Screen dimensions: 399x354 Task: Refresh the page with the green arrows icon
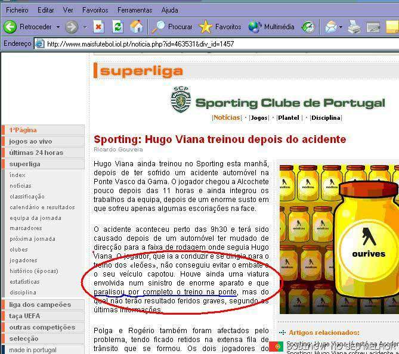pyautogui.click(x=117, y=27)
